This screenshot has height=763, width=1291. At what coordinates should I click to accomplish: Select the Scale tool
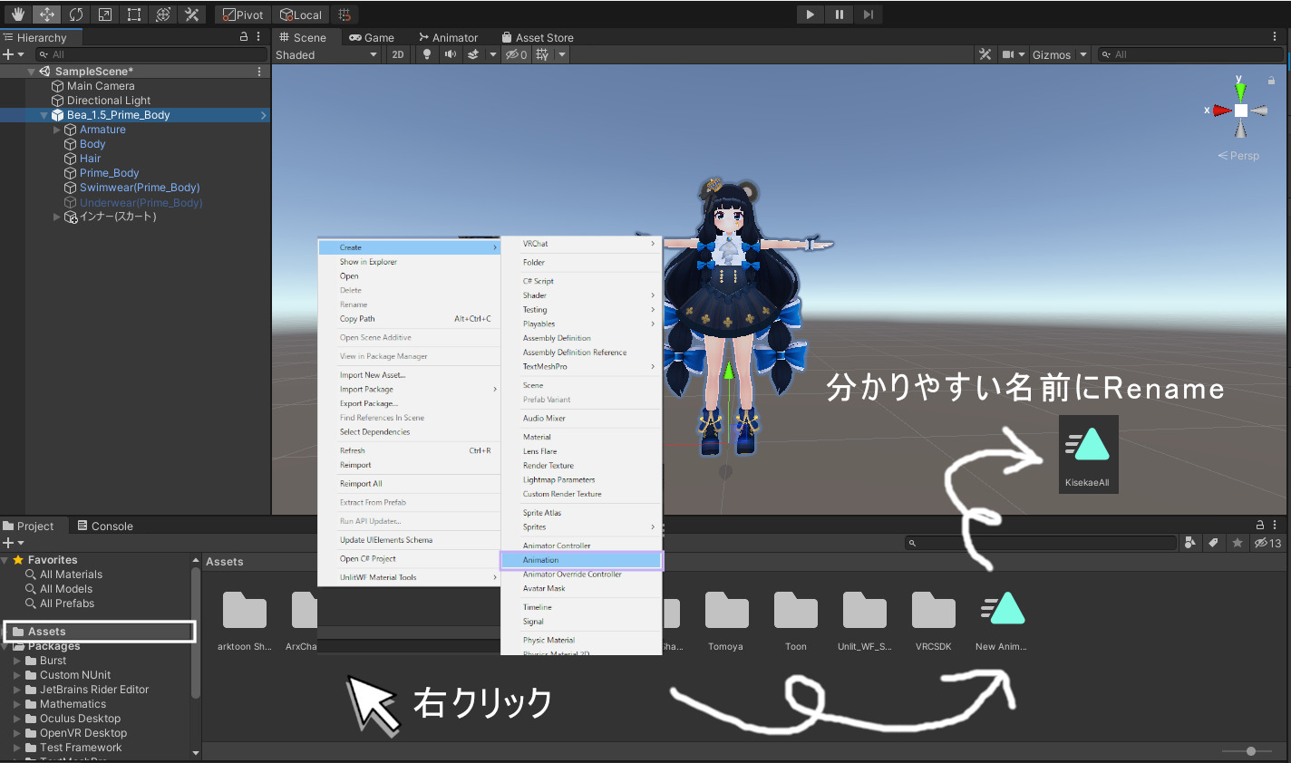[105, 14]
